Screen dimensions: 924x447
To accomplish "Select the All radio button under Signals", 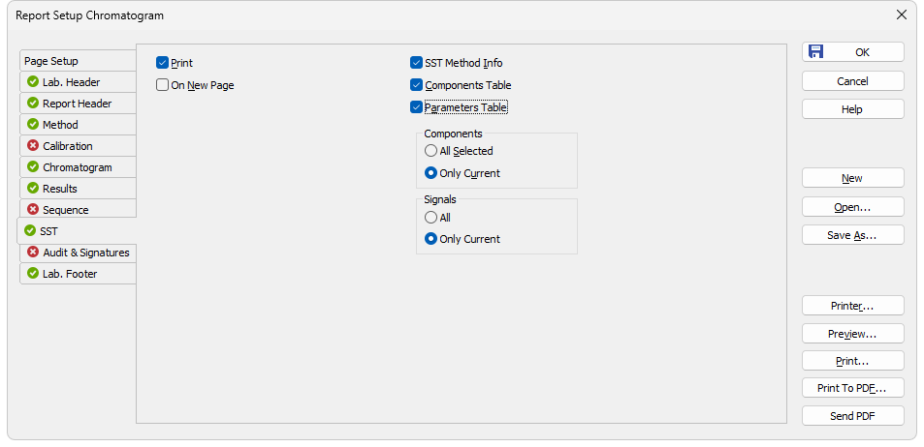I will (430, 218).
